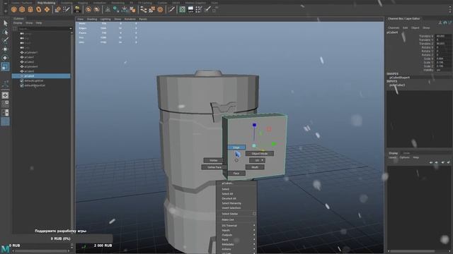Click the teal icon atop the Channel Box
This screenshot has width=453, height=254.
(x=445, y=23)
